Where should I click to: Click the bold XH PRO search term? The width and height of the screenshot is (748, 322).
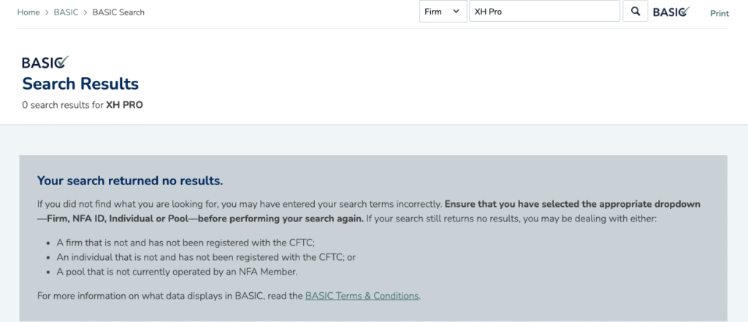pyautogui.click(x=124, y=105)
